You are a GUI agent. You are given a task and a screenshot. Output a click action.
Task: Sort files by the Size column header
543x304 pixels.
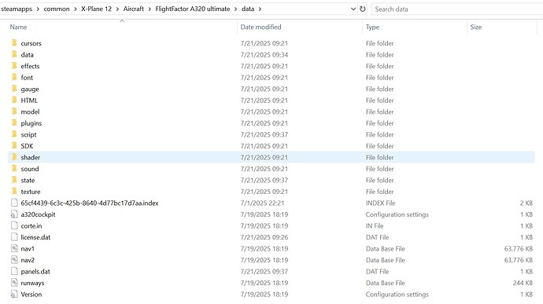pyautogui.click(x=476, y=27)
